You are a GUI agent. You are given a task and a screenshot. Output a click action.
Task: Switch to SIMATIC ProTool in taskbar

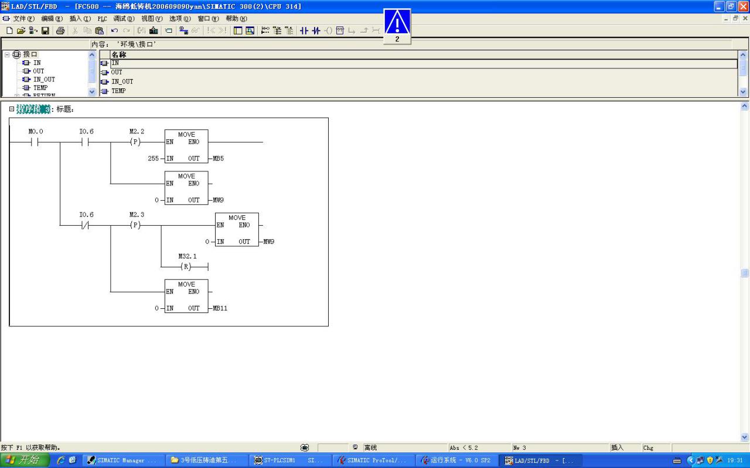[x=374, y=460]
